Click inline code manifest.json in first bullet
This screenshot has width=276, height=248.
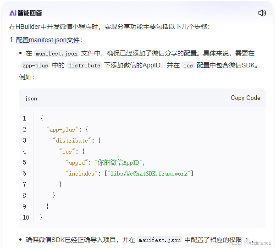[x=56, y=53]
